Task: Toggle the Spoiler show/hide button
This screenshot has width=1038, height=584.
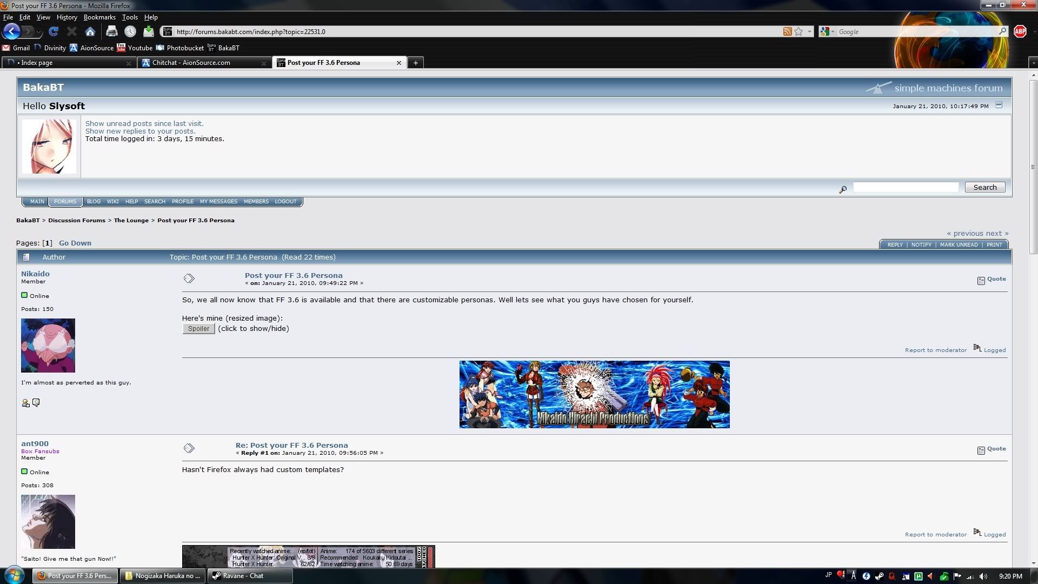Action: tap(198, 329)
